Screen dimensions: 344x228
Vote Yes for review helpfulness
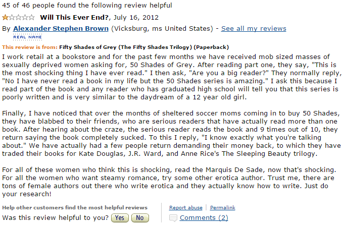coord(120,218)
